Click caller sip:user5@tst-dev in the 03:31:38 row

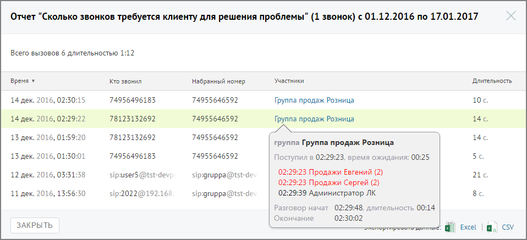(x=143, y=175)
